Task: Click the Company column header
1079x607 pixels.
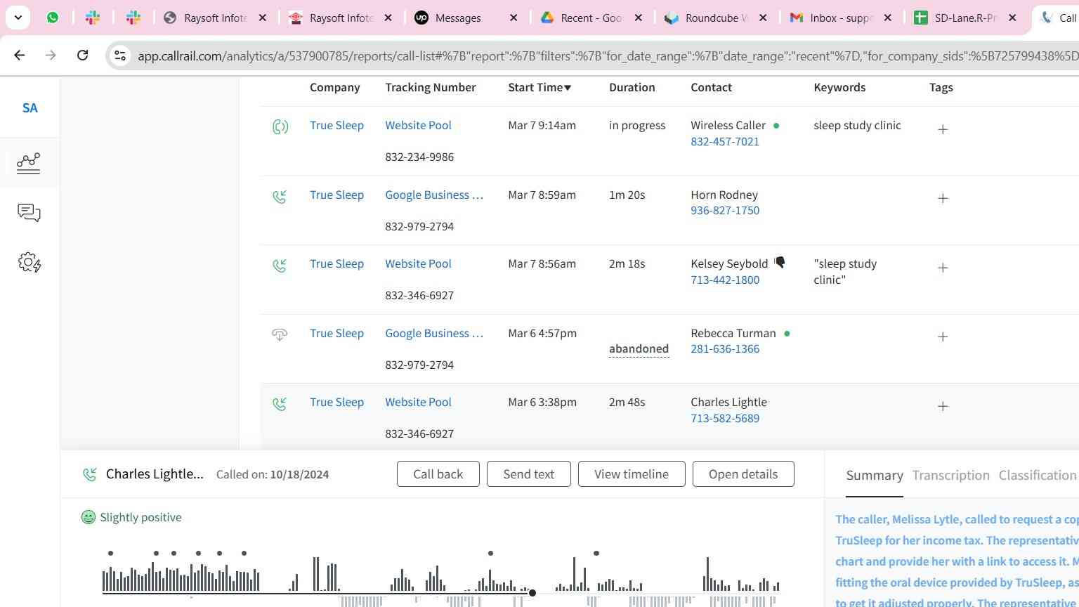Action: [334, 87]
